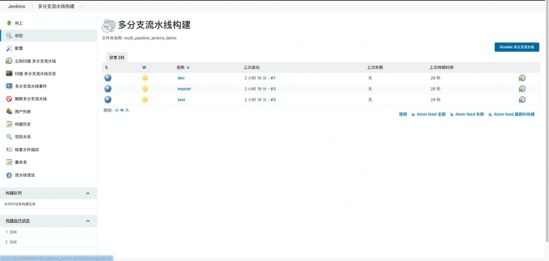Screen dimensions: 549x261
Task: Open the Atom feed 失败 link
Action: 469,115
